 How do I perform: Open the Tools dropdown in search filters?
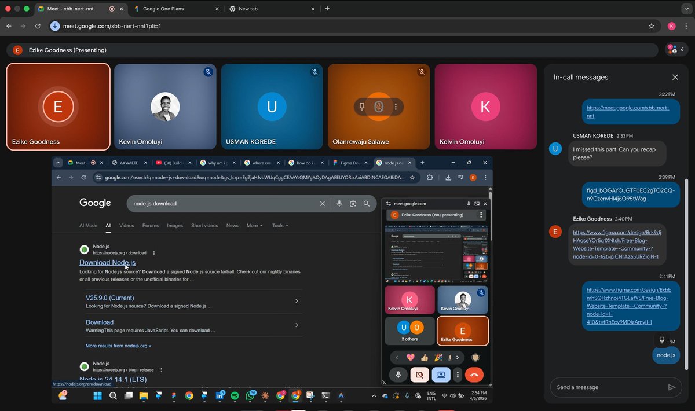(280, 226)
